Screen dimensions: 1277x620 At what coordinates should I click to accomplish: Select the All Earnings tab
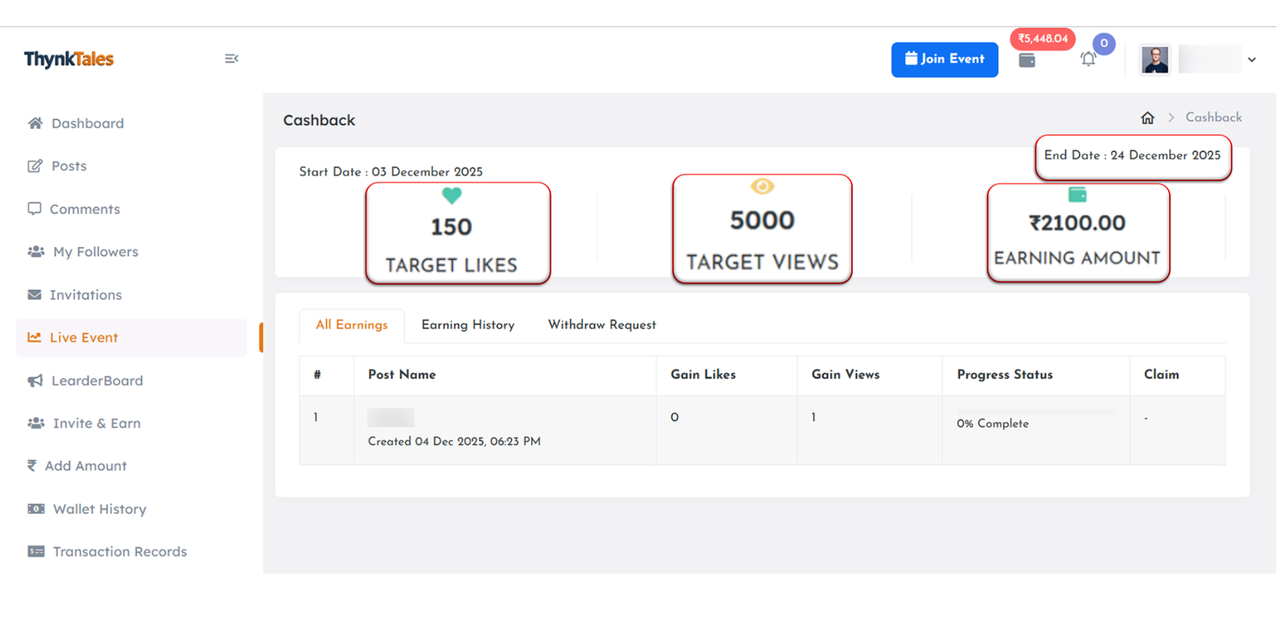click(x=351, y=325)
